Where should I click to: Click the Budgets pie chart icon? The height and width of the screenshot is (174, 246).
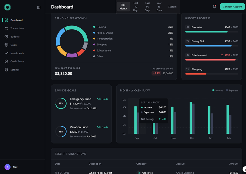coord(6,37)
